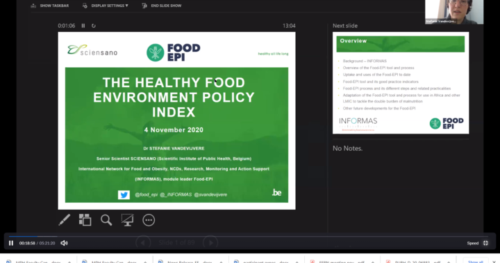Screen dimensions: 500x263
Task: Seek on the video progress bar
Action: pyautogui.click(x=250, y=236)
